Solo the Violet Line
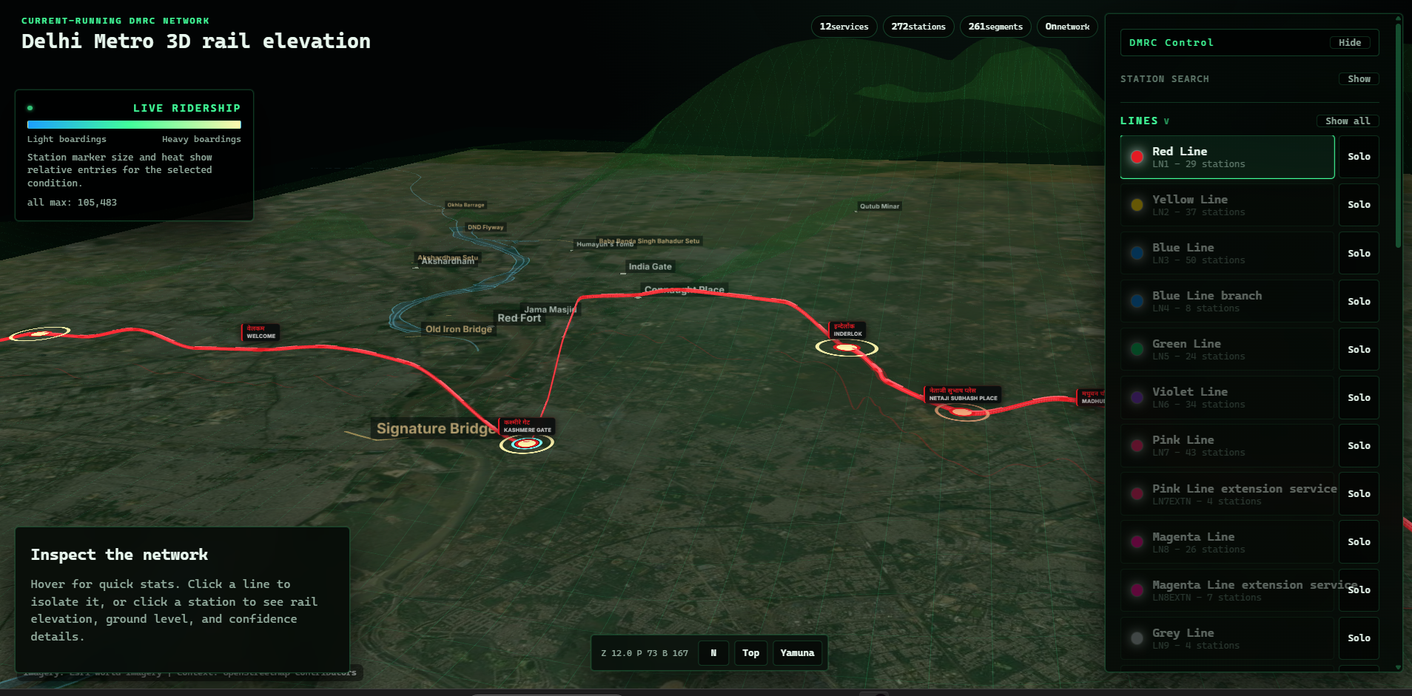1412x696 pixels. click(x=1359, y=397)
